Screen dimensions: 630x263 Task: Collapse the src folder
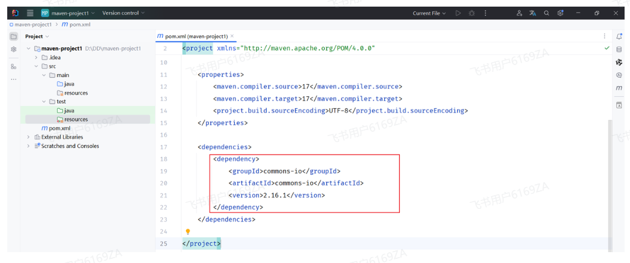[x=36, y=67]
